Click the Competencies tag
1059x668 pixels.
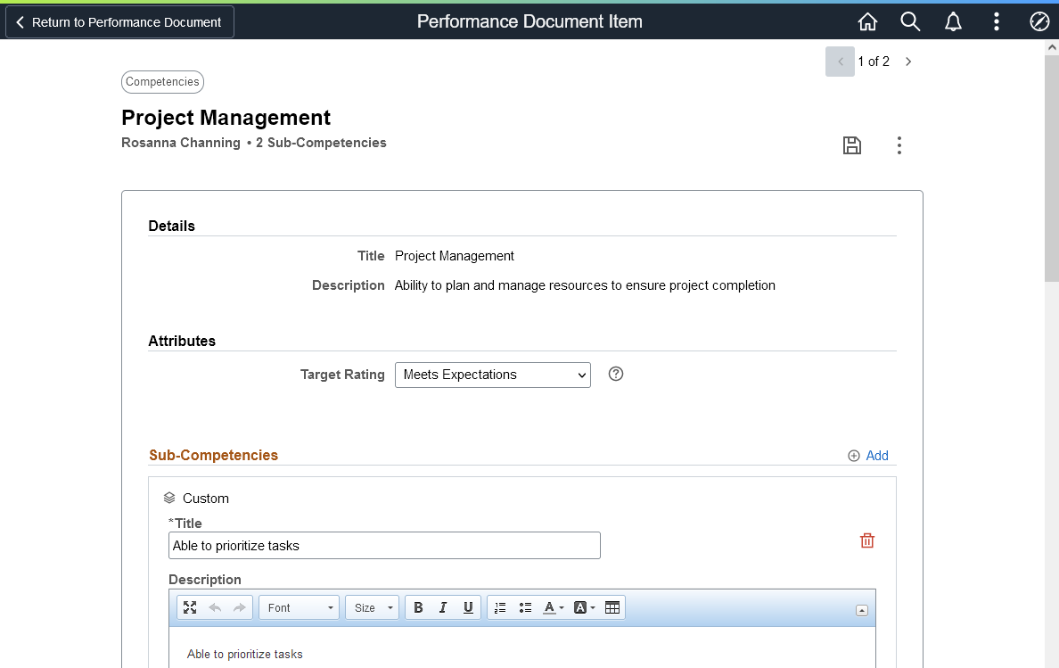163,82
